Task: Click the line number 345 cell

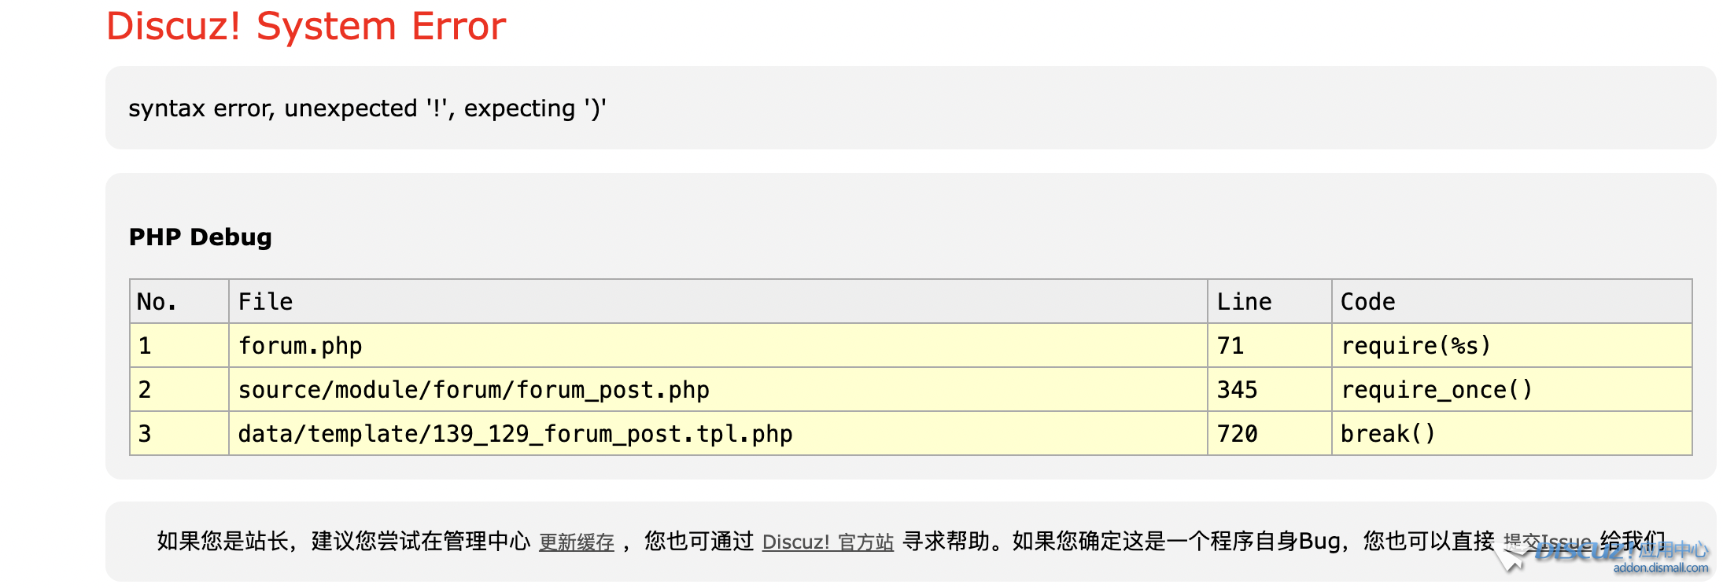Action: 1237,390
